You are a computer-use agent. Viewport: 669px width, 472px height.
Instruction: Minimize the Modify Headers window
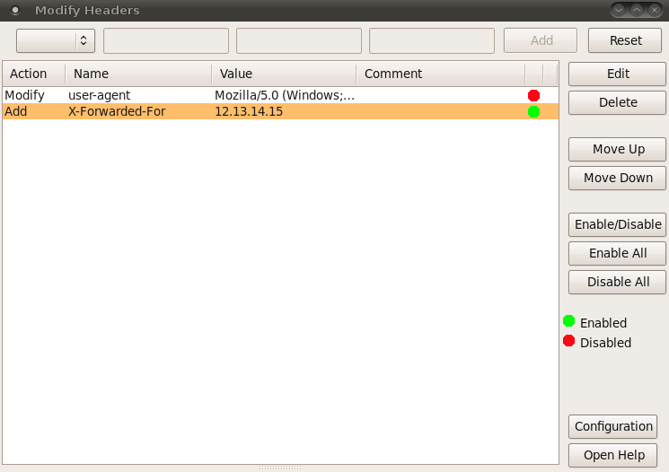619,10
